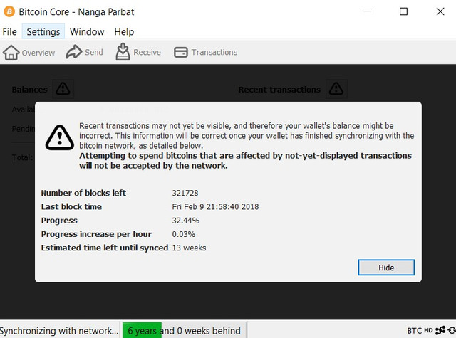Viewport: 456px width, 338px height.
Task: Minimize the Bitcoin Core window
Action: click(368, 11)
